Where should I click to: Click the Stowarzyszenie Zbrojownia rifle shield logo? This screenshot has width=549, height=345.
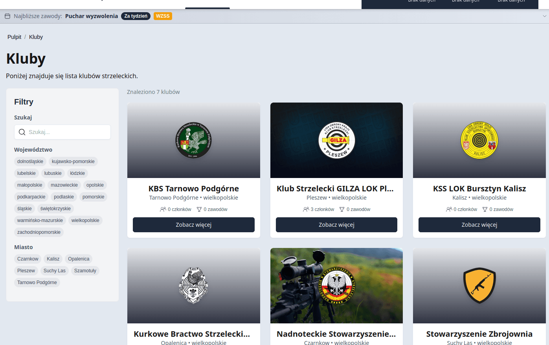[479, 286]
